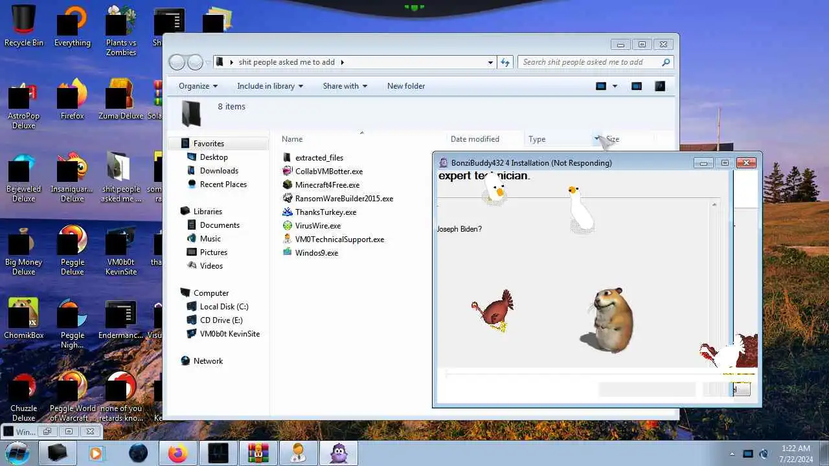Click the New folder button
Image resolution: width=829 pixels, height=466 pixels.
coord(406,86)
